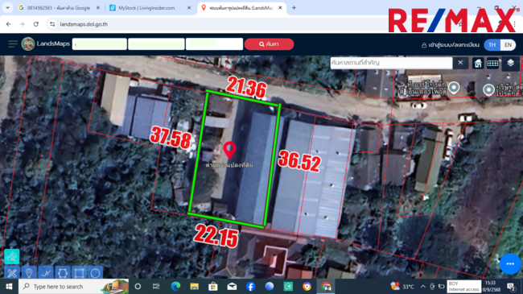Switch language to TH
This screenshot has width=523, height=294.
[492, 45]
